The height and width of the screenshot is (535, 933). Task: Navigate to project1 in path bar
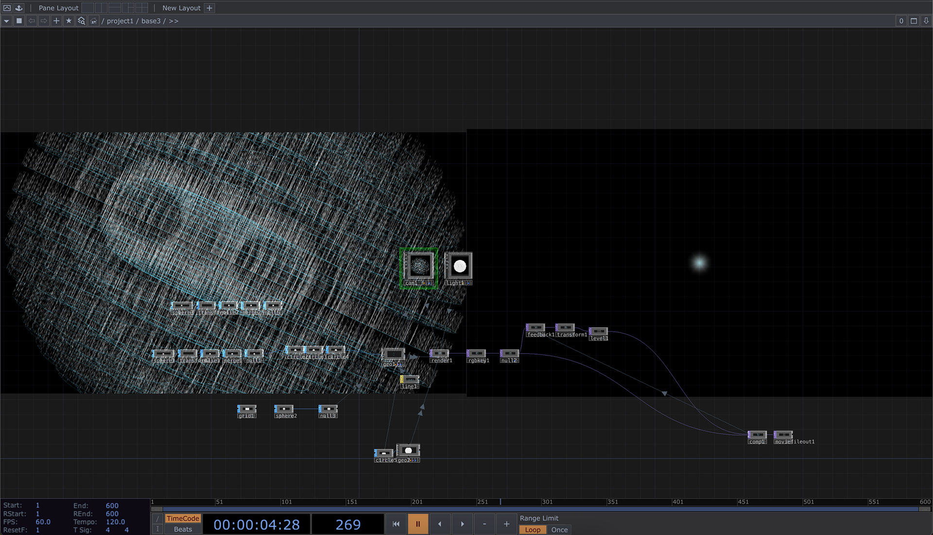coord(120,21)
